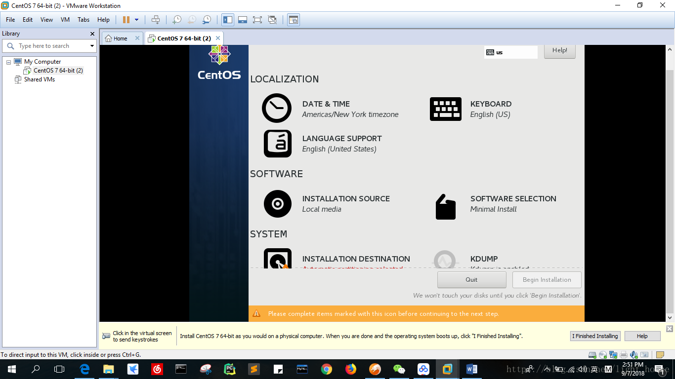The height and width of the screenshot is (379, 675).
Task: Dismiss the yellow install hint bar
Action: pyautogui.click(x=670, y=329)
